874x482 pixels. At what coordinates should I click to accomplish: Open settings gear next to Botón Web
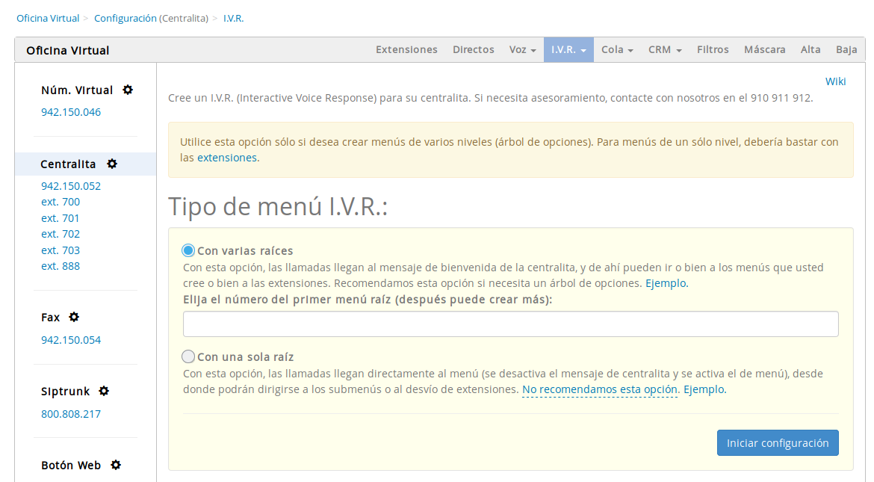[x=117, y=465]
